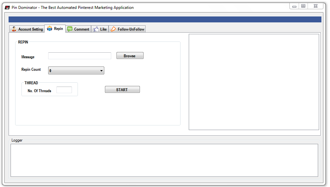This screenshot has width=330, height=187.
Task: Click the START button
Action: [x=122, y=90]
